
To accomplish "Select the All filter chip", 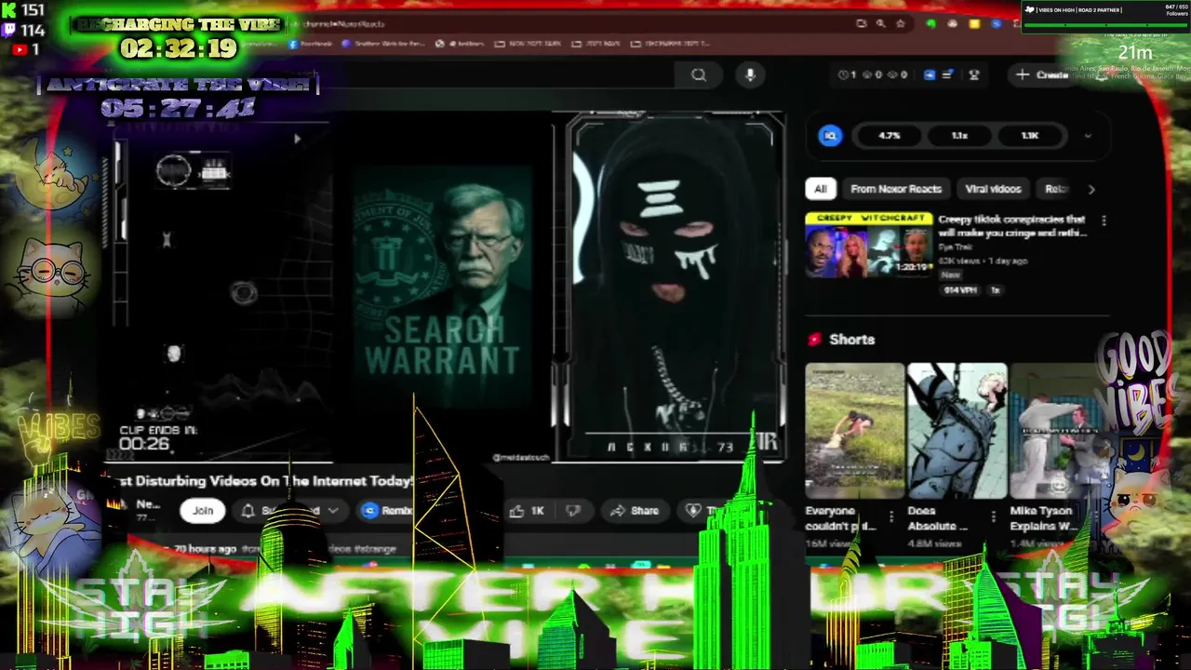I will click(x=820, y=189).
